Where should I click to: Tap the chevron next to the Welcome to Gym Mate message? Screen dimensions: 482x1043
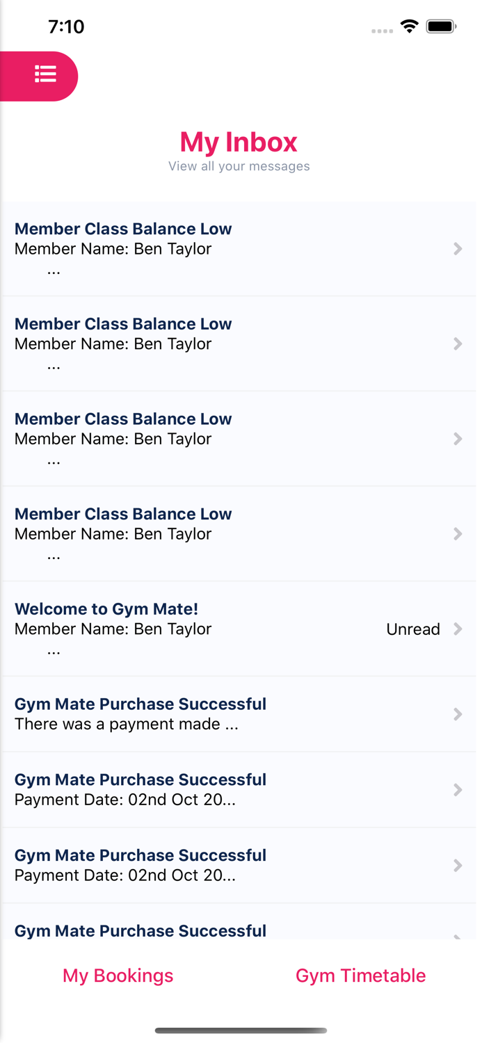pos(458,629)
